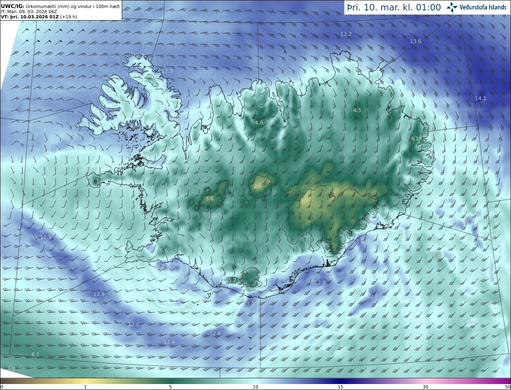Click the 2.6 value on the glacier
The width and height of the screenshot is (511, 390).
click(x=258, y=186)
